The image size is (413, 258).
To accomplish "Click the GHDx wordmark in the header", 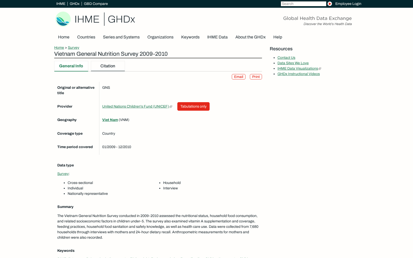I will pyautogui.click(x=121, y=19).
